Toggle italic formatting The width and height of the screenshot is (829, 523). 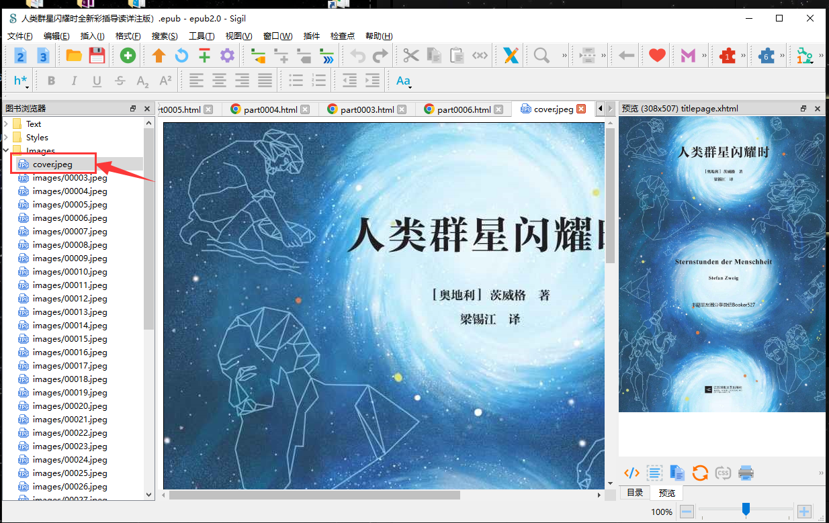(x=74, y=81)
